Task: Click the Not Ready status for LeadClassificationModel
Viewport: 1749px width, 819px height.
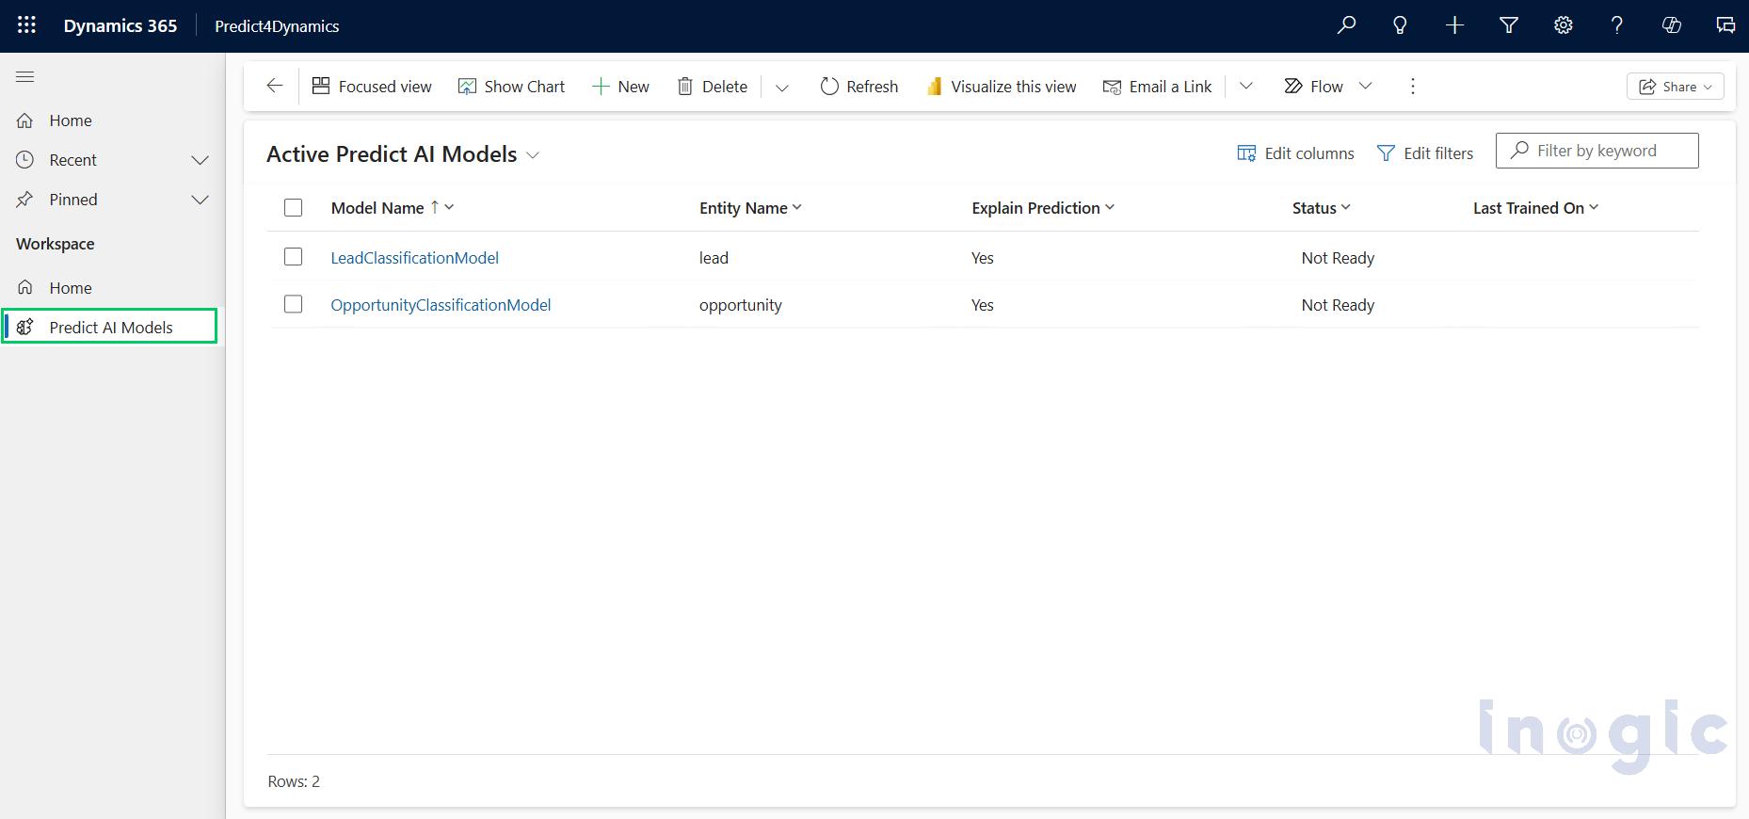Action: pyautogui.click(x=1338, y=258)
